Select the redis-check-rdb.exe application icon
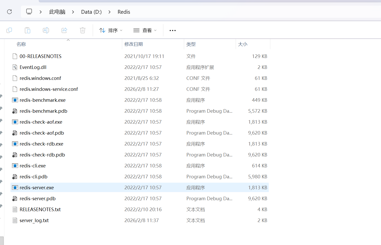Image resolution: width=381 pixels, height=245 pixels. 15,144
